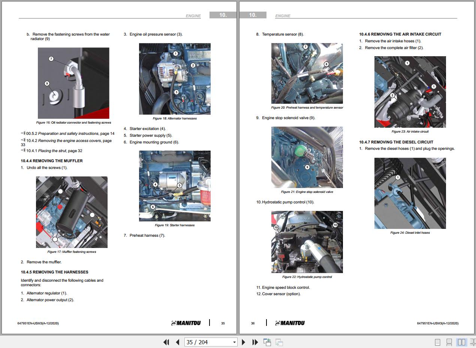Click the text 'Preheat harness (7).'
Screen dimensions: 476x348
[147, 235]
